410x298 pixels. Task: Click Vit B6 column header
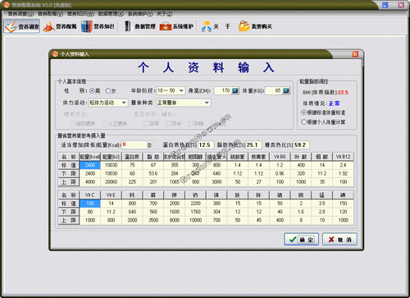click(280, 157)
